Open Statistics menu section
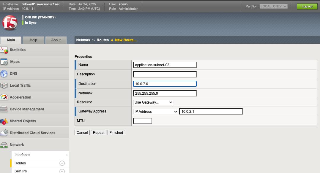Screen dimensions: 320x173 click(34, 50)
